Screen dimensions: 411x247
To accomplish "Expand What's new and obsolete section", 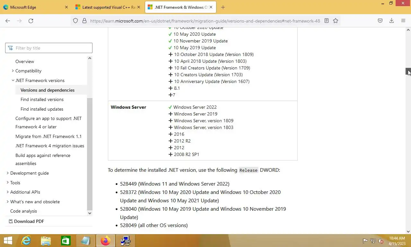I will pos(8,202).
